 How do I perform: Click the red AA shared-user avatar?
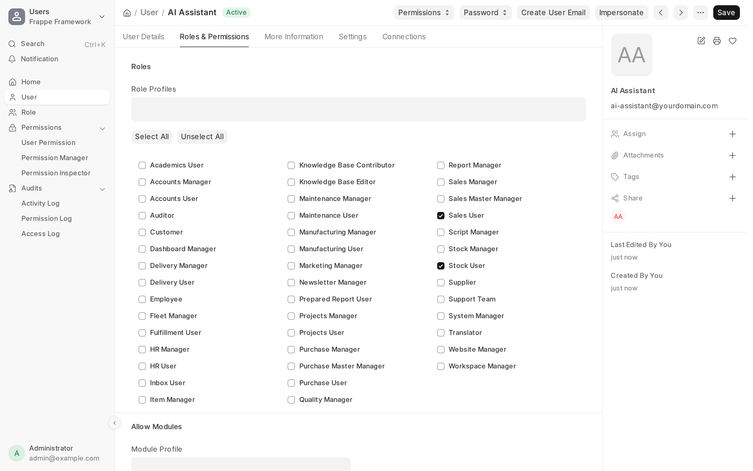click(618, 216)
